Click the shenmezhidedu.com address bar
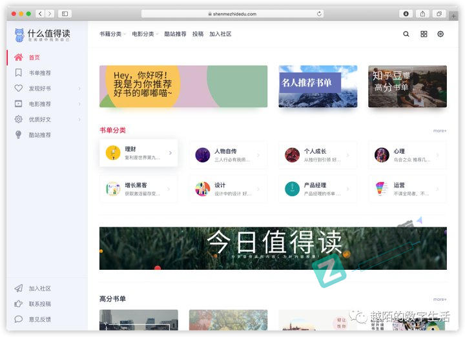Image resolution: width=465 pixels, height=337 pixels. point(232,14)
